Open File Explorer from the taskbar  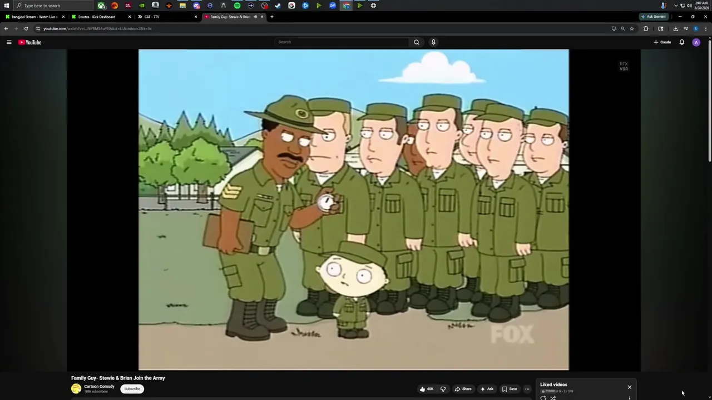tap(182, 6)
